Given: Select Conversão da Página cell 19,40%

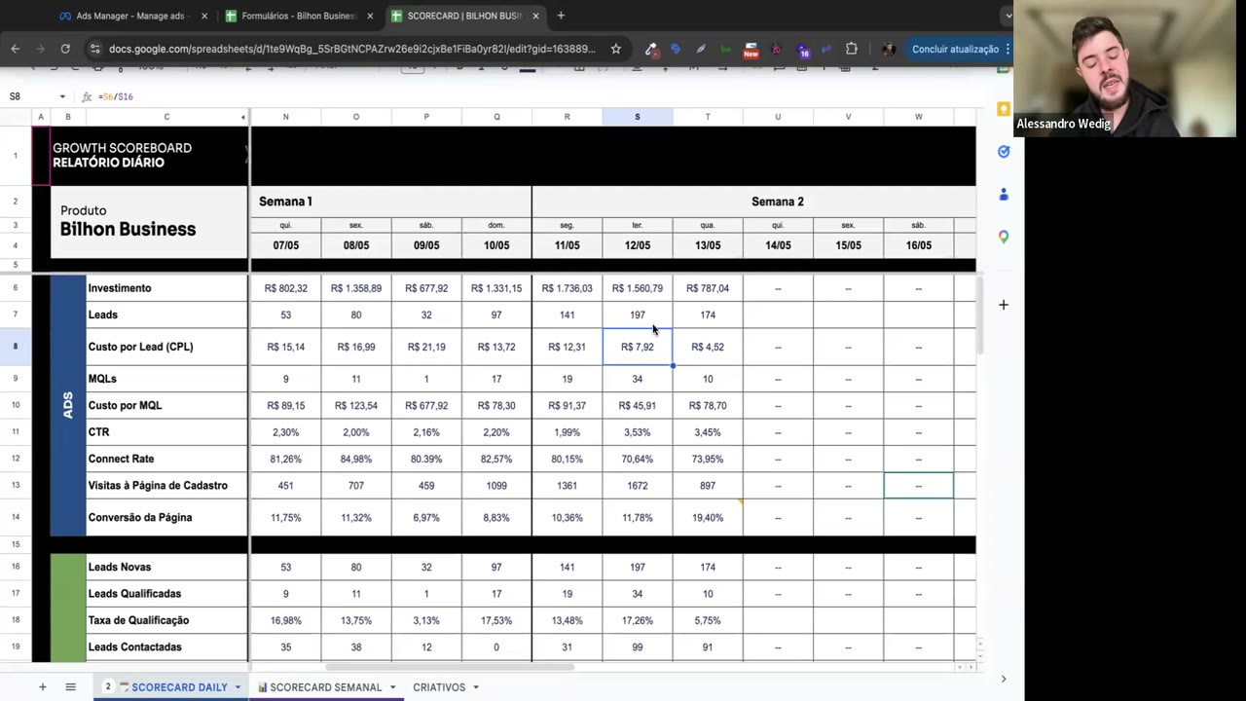Looking at the screenshot, I should [x=708, y=517].
